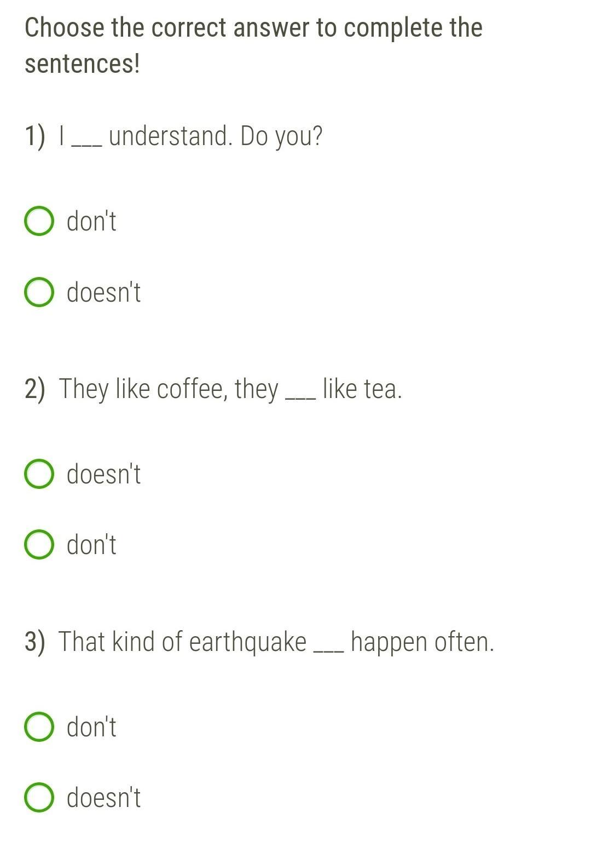This screenshot has height=865, width=591.
Task: Click the "That kind of earthquake" sentence
Action: [x=182, y=642]
